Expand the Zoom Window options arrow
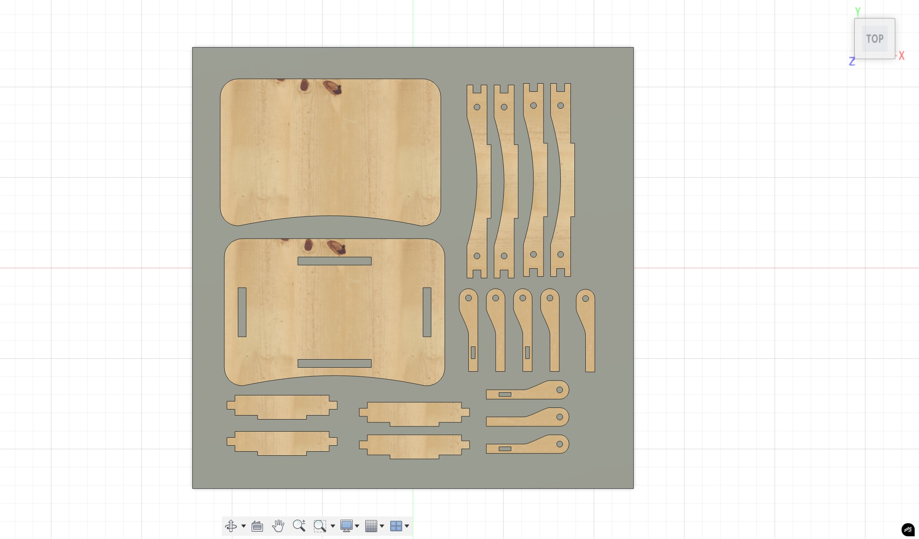Image resolution: width=919 pixels, height=539 pixels. pyautogui.click(x=332, y=526)
